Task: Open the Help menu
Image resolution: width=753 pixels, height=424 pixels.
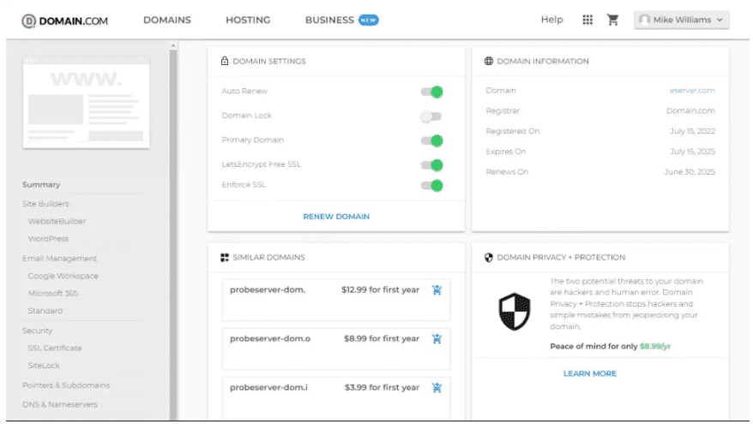Action: (551, 19)
